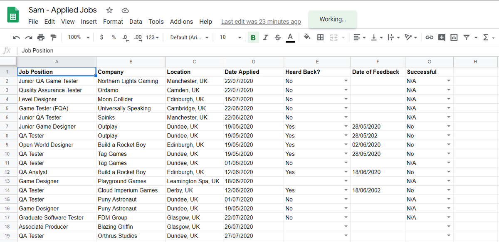The image size is (499, 242).
Task: Open Heard Back dropdown for Northern Lights Gaming row
Action: (x=346, y=81)
